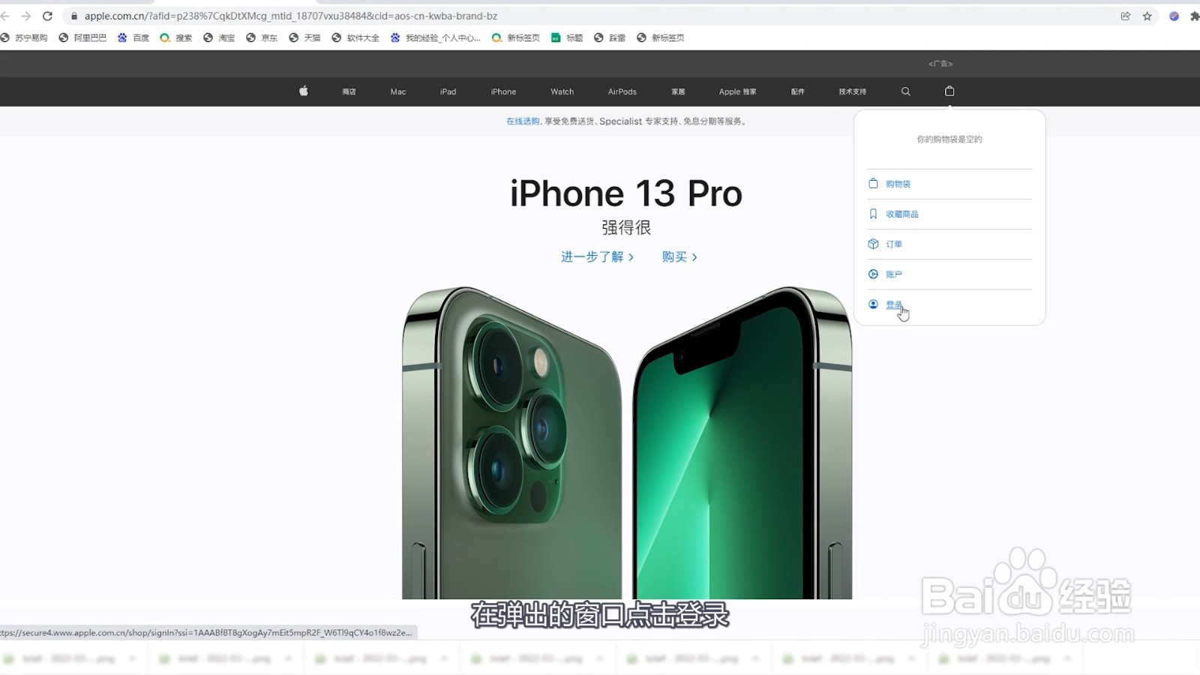Click 购买 link for iPhone 13 Pro
The image size is (1200, 675).
(x=679, y=256)
